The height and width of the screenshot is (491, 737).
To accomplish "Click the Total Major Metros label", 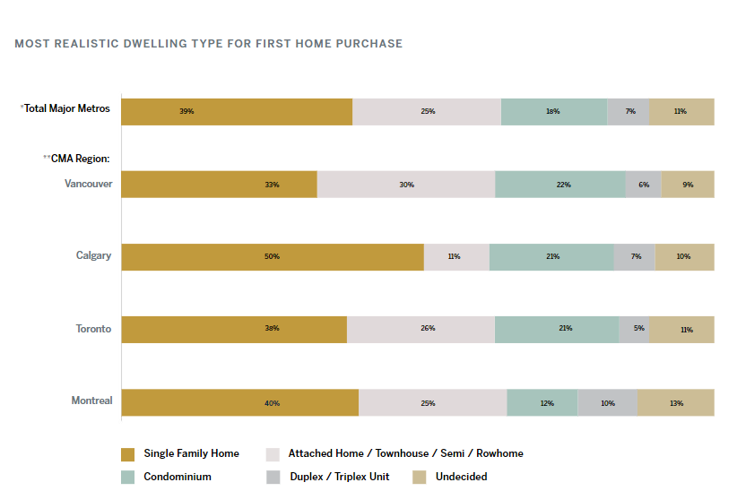I will (x=65, y=108).
